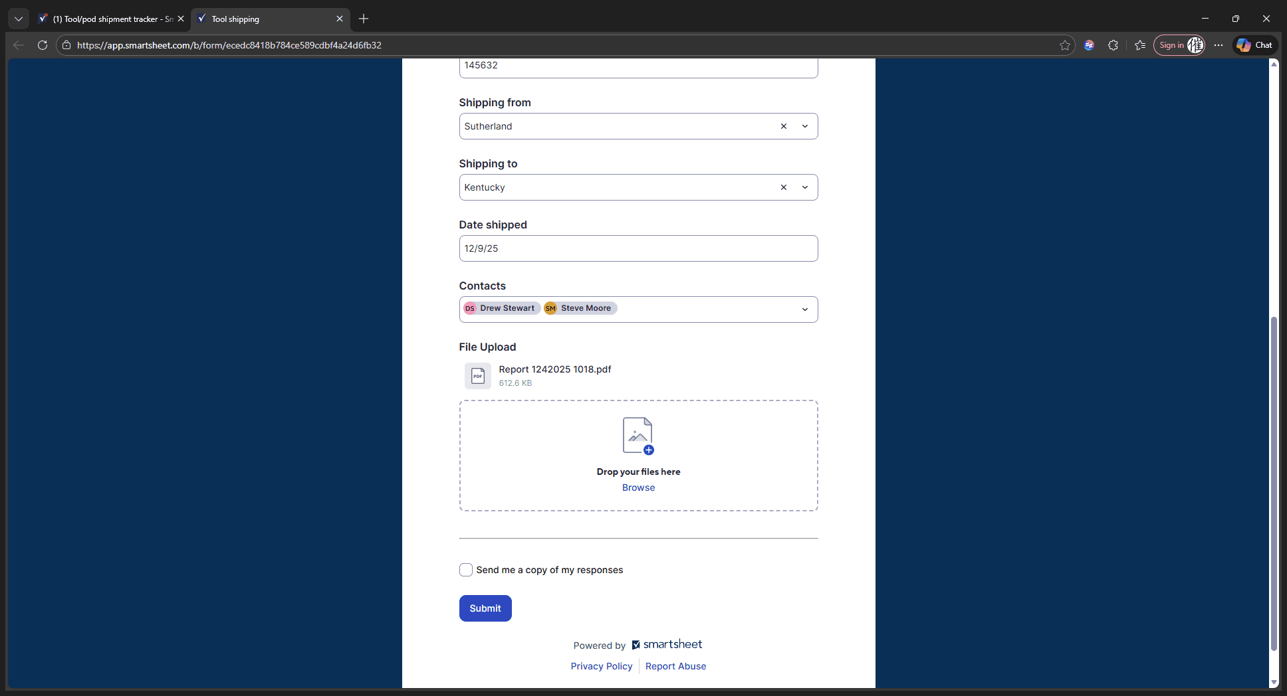This screenshot has height=696, width=1287.
Task: Clear the Sutherland selection
Action: (x=784, y=126)
